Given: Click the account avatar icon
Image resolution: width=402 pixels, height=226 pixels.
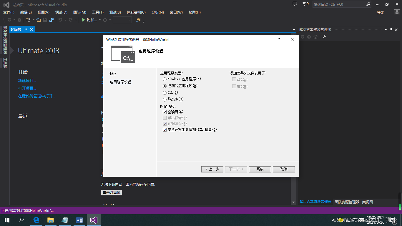Looking at the screenshot, I should coord(397,12).
